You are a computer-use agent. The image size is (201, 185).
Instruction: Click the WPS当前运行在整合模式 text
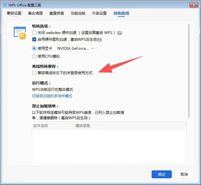tap(52, 89)
